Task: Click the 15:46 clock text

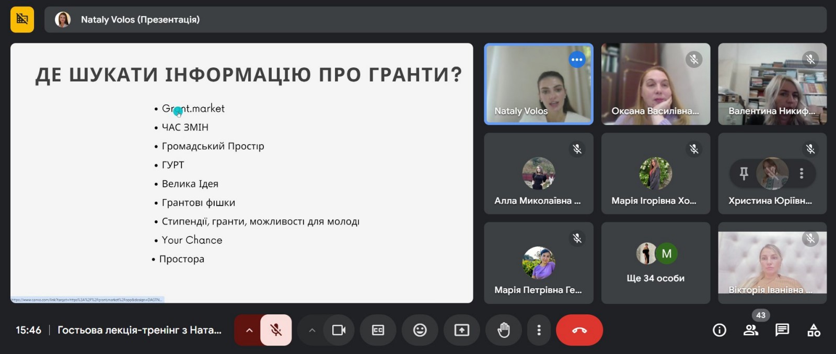Action: pos(28,330)
